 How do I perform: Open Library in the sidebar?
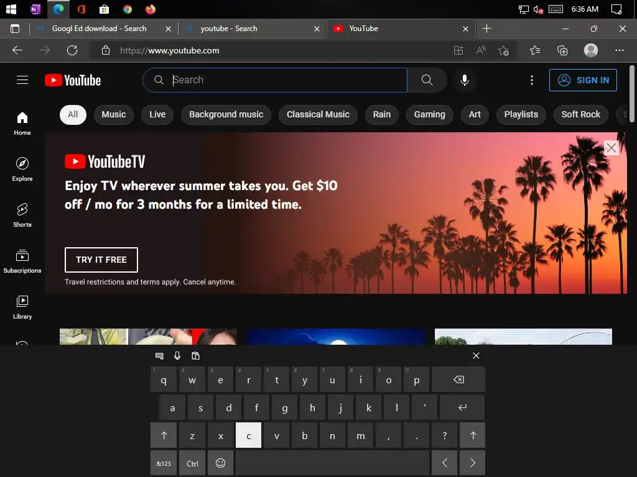click(22, 307)
